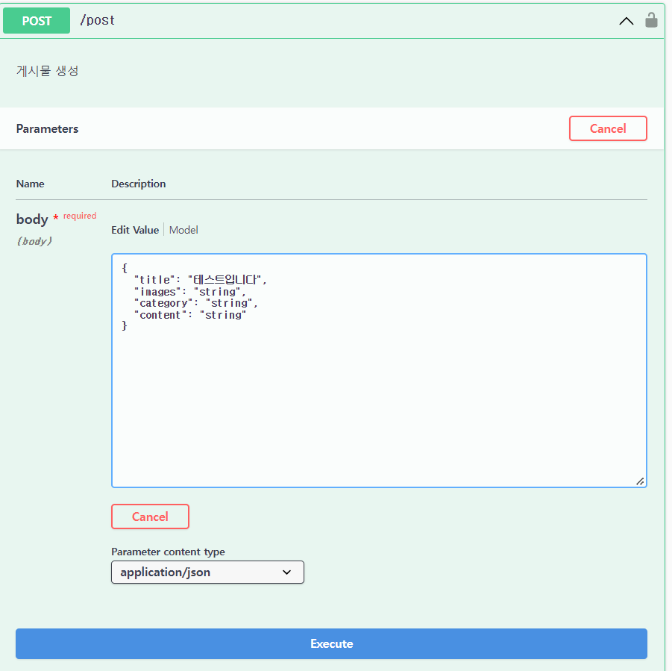
Task: Click the red "required" label
Action: pyautogui.click(x=80, y=216)
